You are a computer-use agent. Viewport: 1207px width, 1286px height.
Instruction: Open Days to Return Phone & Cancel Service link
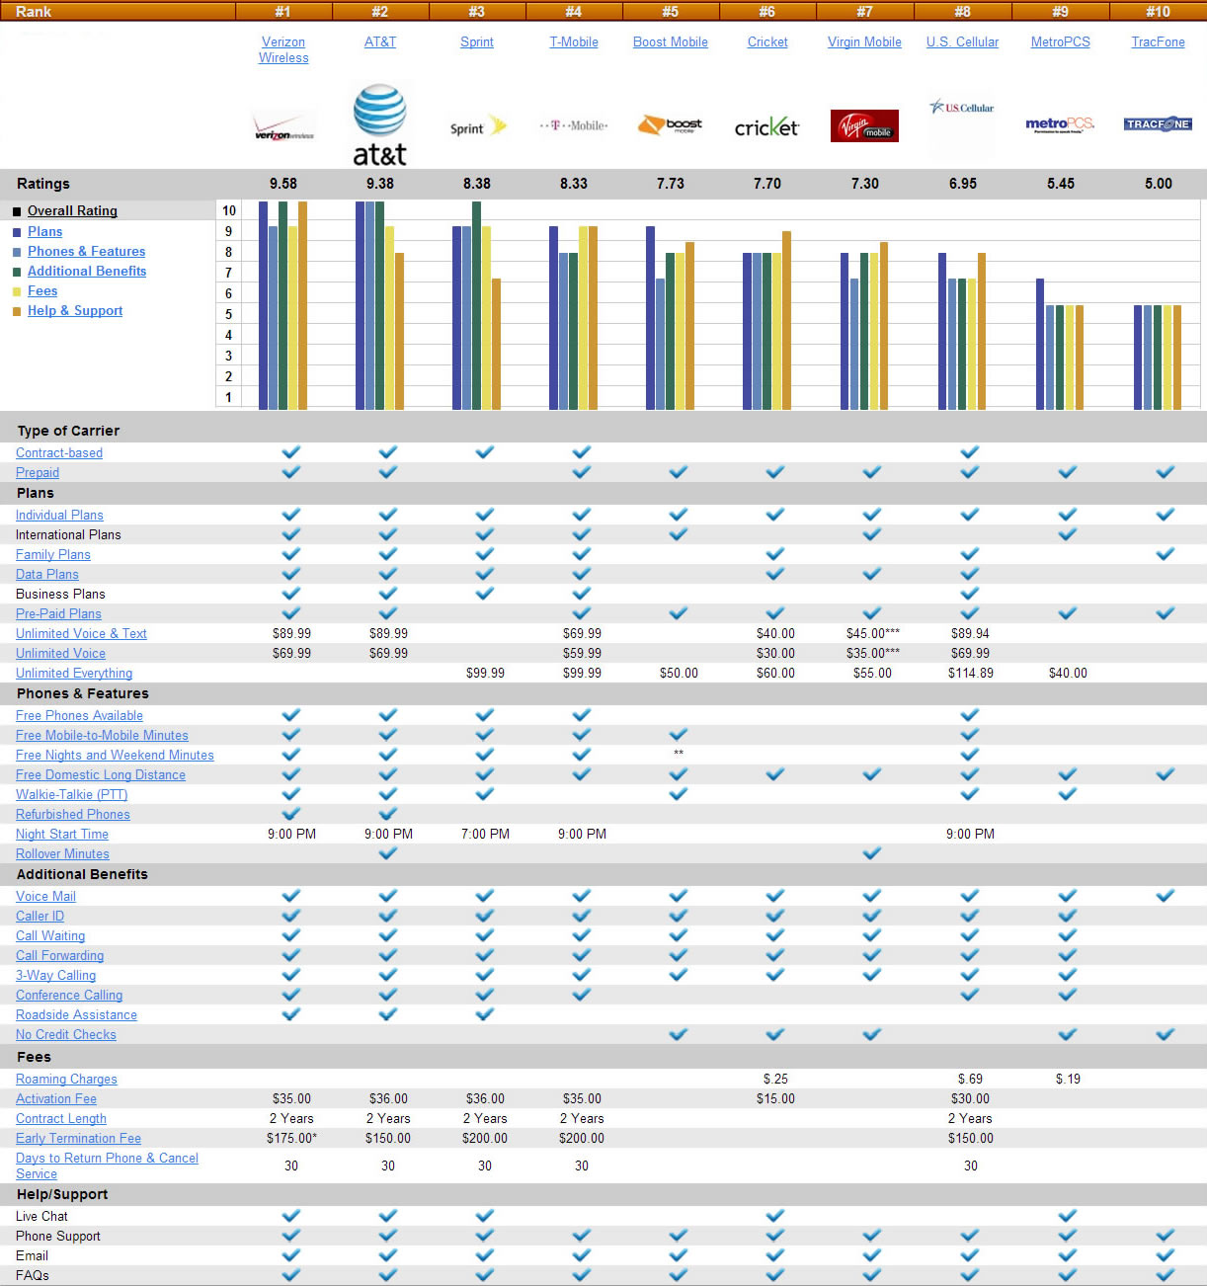pyautogui.click(x=107, y=1166)
